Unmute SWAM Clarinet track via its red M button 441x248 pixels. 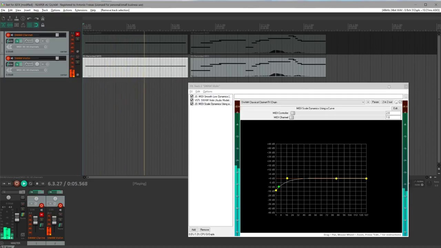(x=77, y=34)
